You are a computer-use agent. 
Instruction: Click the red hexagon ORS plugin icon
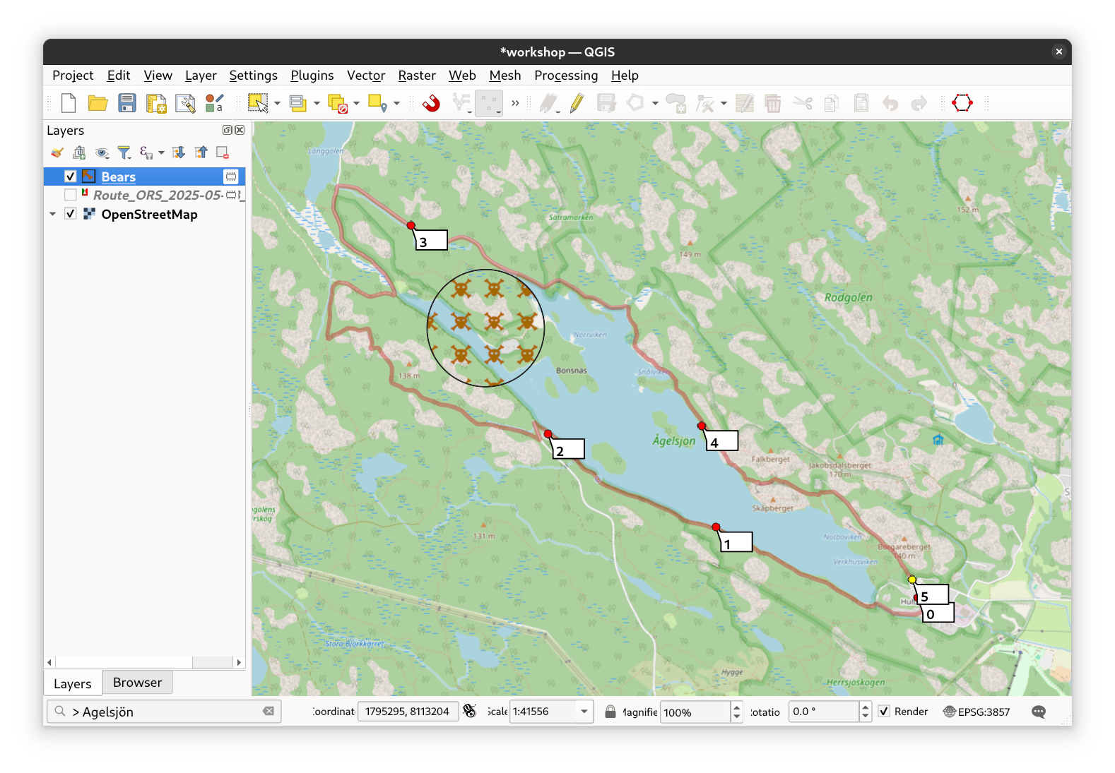click(962, 103)
